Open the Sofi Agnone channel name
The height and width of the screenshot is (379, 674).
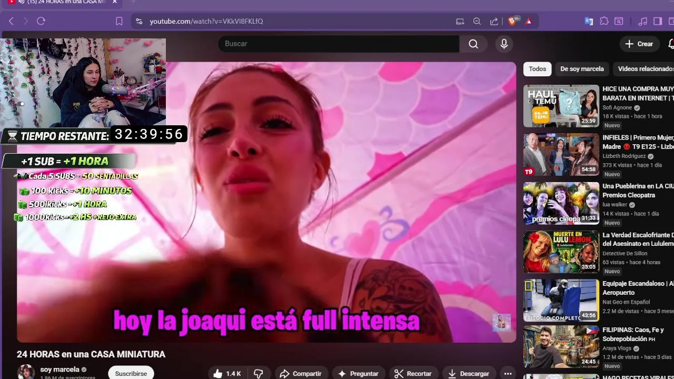coord(617,107)
